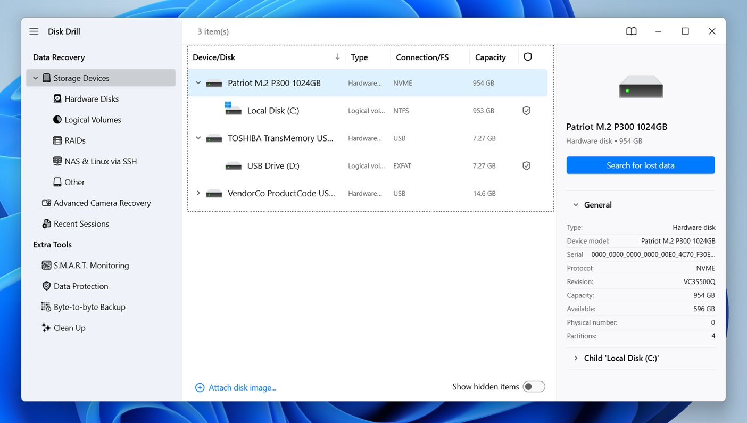
Task: Click the EXFAT file system cell
Action: coord(402,166)
